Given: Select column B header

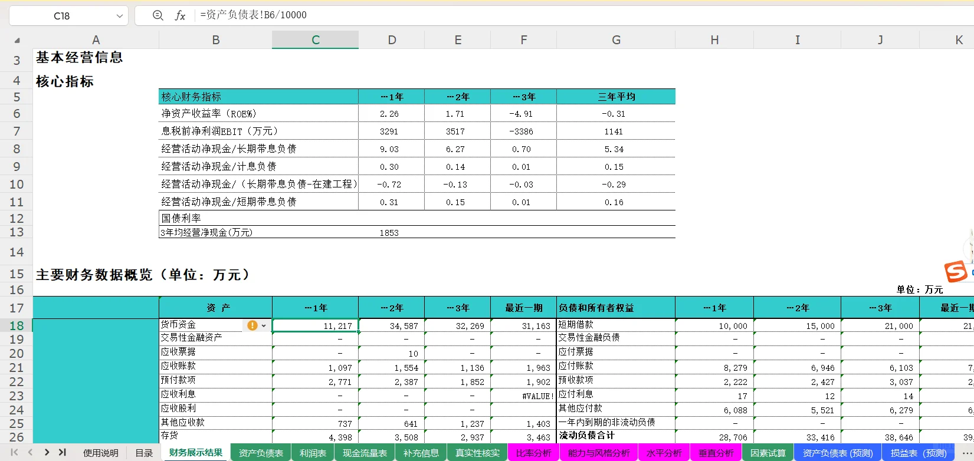Looking at the screenshot, I should click(215, 40).
